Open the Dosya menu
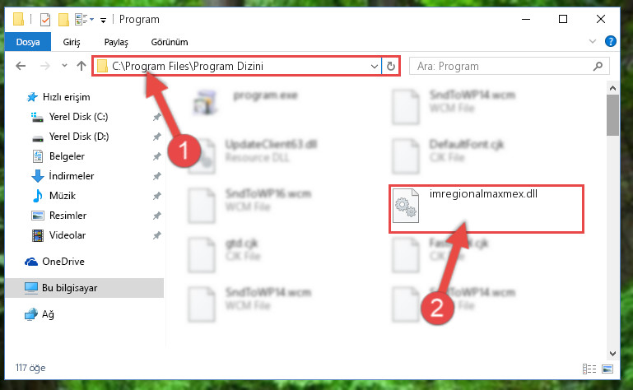The width and height of the screenshot is (633, 390). pyautogui.click(x=28, y=42)
